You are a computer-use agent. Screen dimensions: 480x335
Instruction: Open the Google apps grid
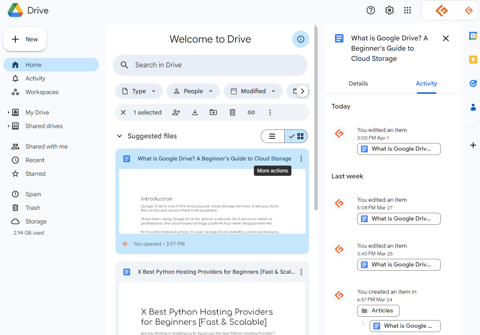coord(407,10)
